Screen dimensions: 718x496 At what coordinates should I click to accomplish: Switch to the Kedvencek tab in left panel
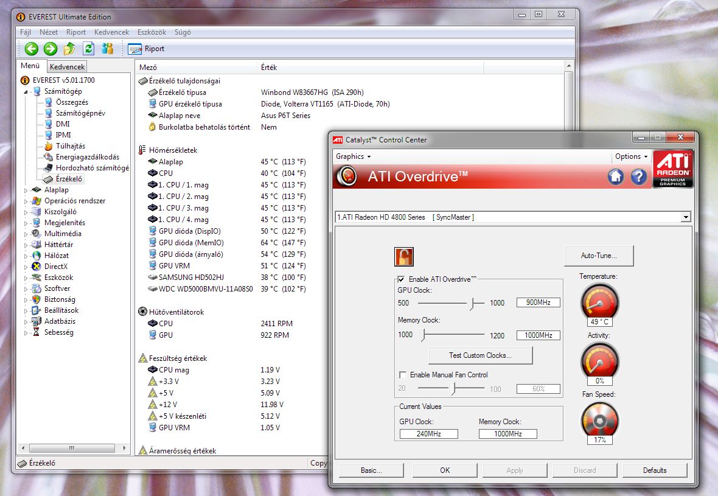coord(67,67)
